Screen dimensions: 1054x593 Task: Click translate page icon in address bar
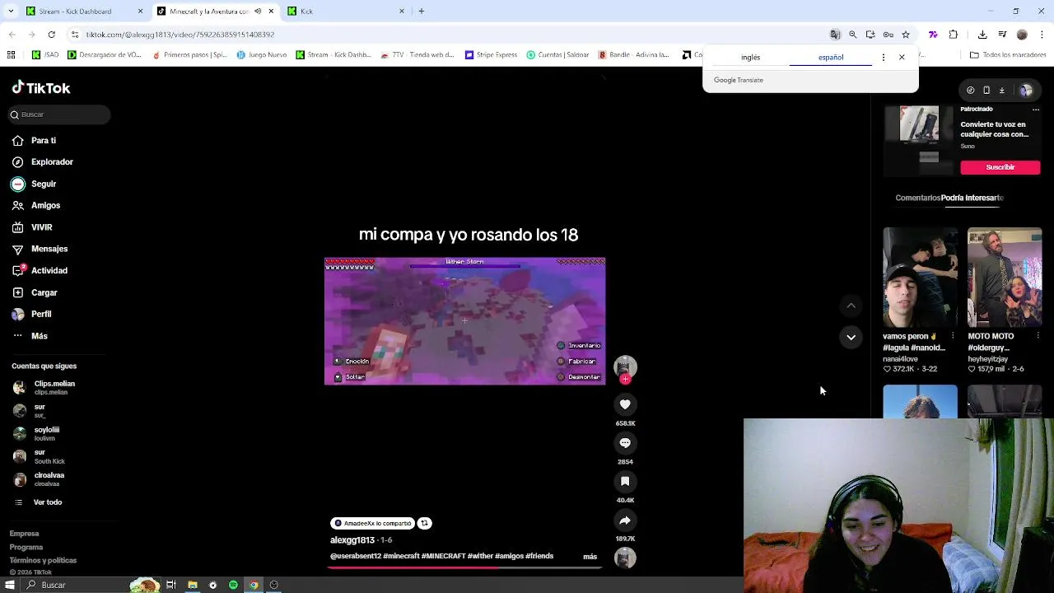point(835,35)
